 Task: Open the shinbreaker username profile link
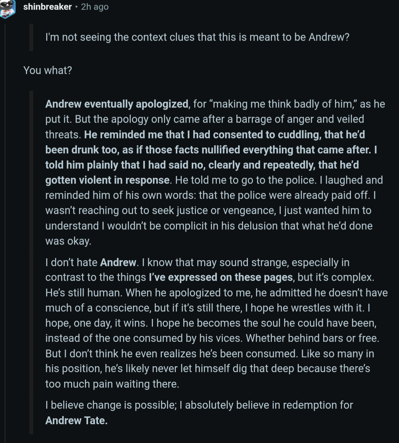coord(47,7)
